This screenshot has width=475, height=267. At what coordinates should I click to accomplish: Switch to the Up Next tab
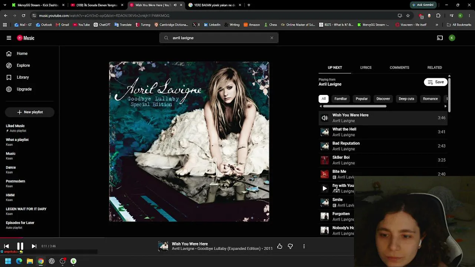coord(335,67)
